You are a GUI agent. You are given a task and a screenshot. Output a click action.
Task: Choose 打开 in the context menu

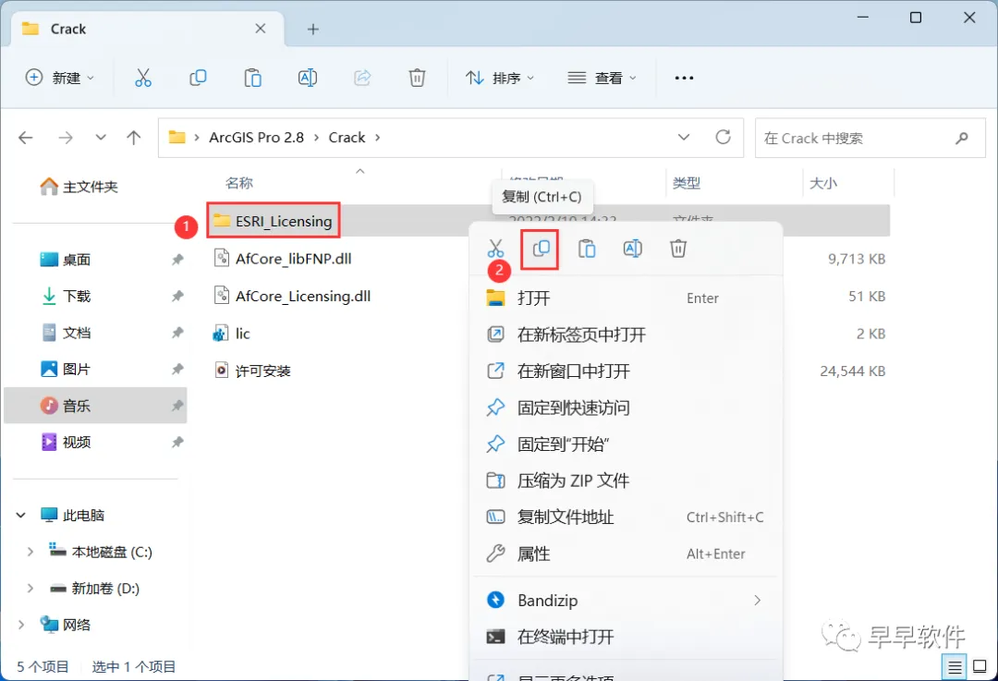tap(626, 298)
